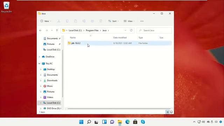The height and width of the screenshot is (126, 224).
Task: Open pinned Pictures in Quick access
Action: pyautogui.click(x=51, y=44)
